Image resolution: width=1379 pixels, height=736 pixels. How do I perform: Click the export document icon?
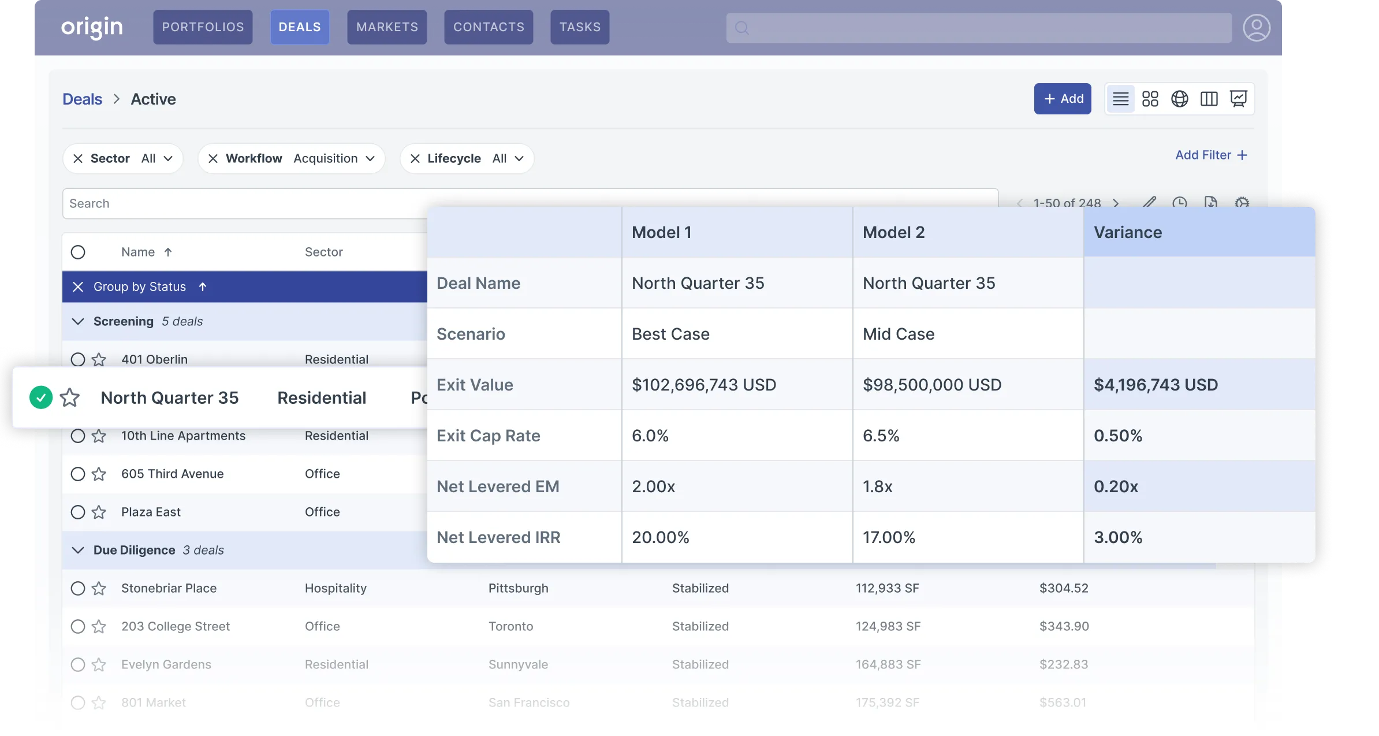(1210, 202)
